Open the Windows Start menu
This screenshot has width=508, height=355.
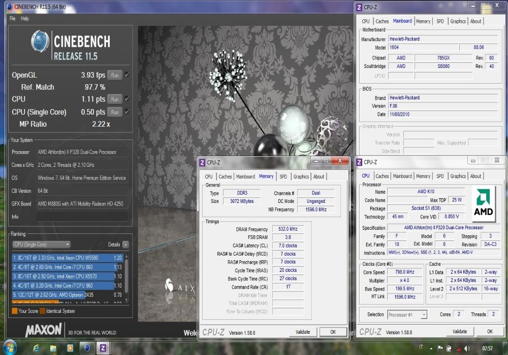pyautogui.click(x=10, y=347)
